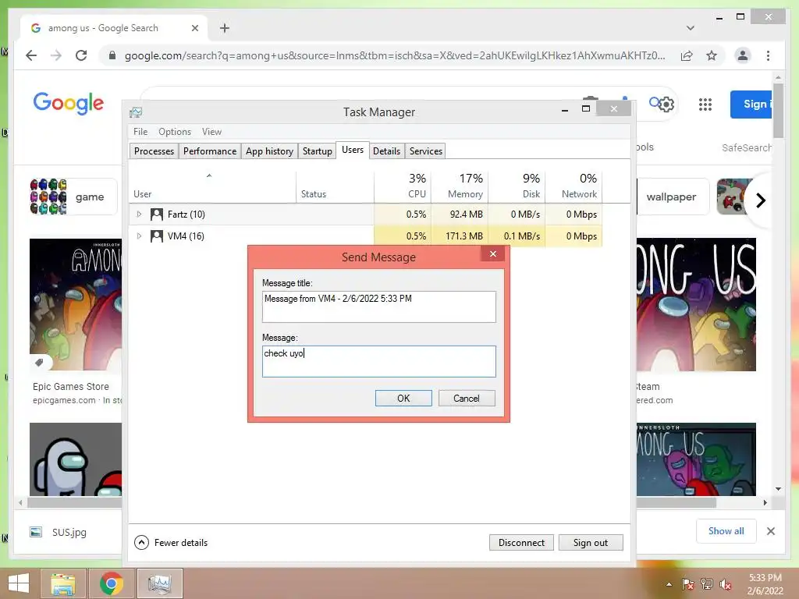Select the game suggestion chip
Image resolution: width=799 pixels, height=599 pixels.
pos(73,197)
